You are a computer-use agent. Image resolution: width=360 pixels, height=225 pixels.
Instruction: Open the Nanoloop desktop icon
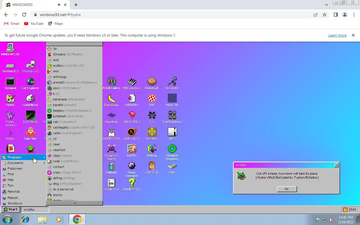click(x=112, y=117)
